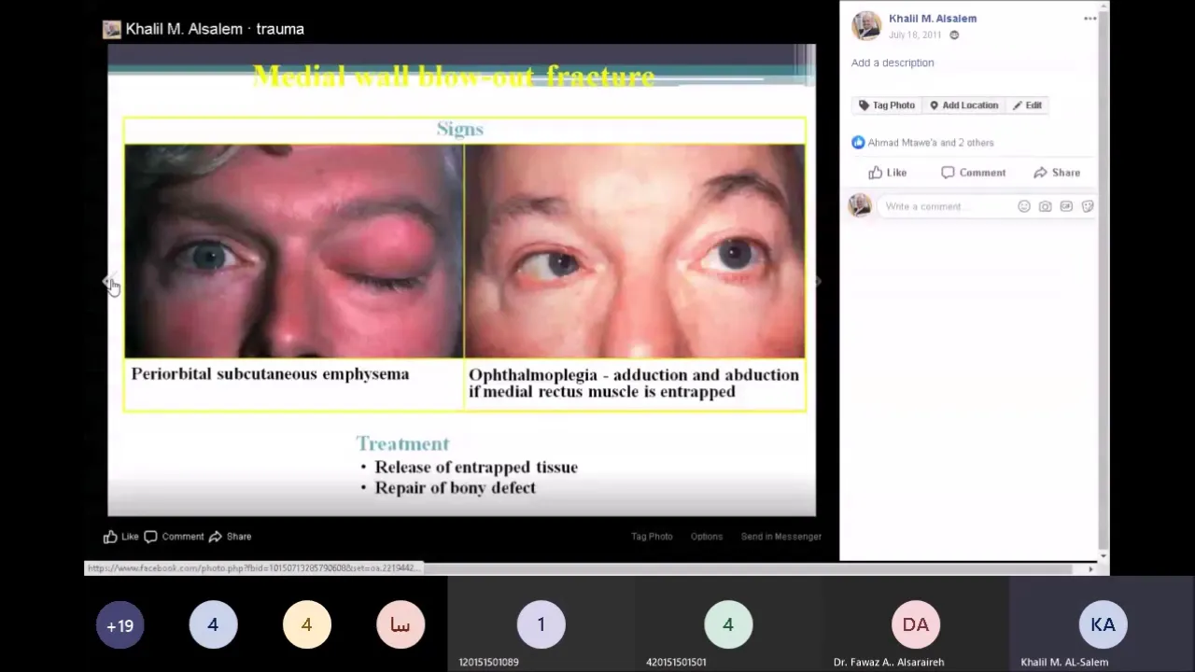Click Send in Messenger link

tap(780, 537)
